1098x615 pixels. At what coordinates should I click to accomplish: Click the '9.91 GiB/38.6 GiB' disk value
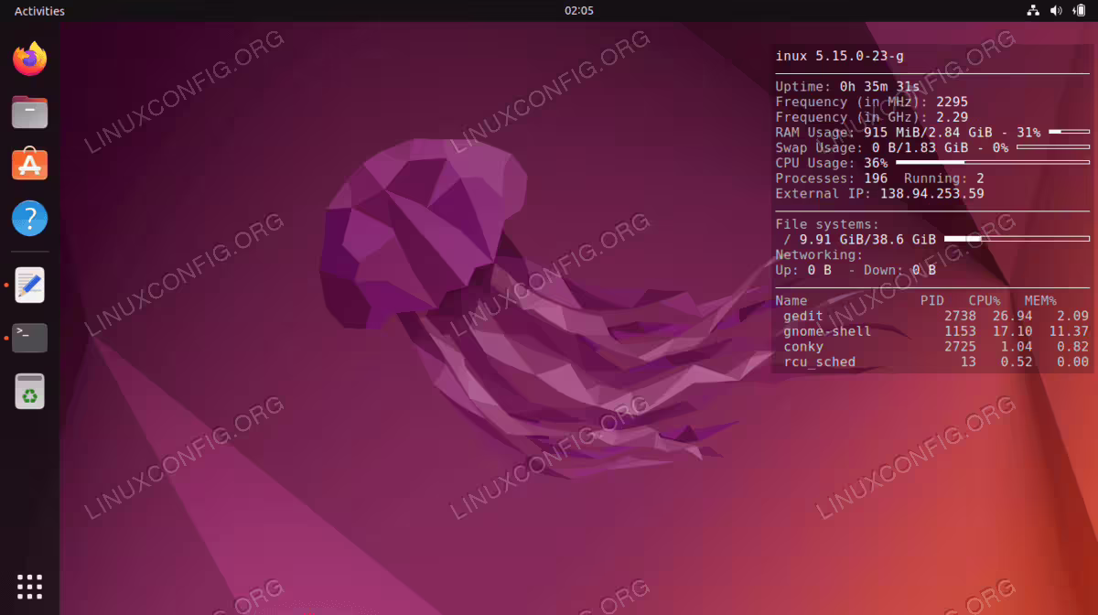[x=867, y=240]
